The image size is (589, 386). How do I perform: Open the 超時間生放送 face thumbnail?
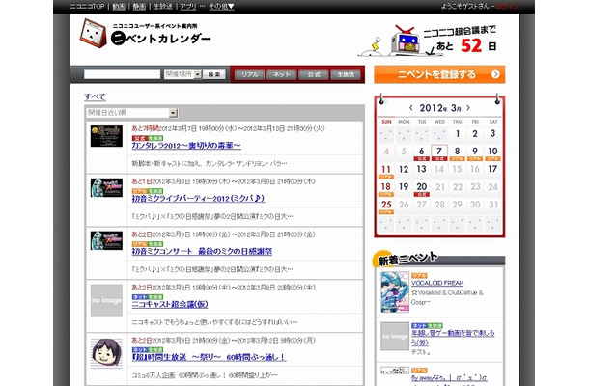[106, 352]
